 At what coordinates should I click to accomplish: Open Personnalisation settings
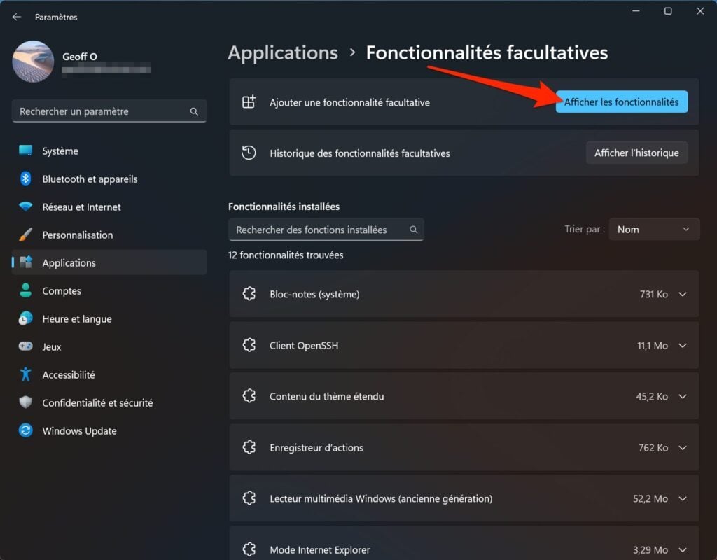click(109, 234)
